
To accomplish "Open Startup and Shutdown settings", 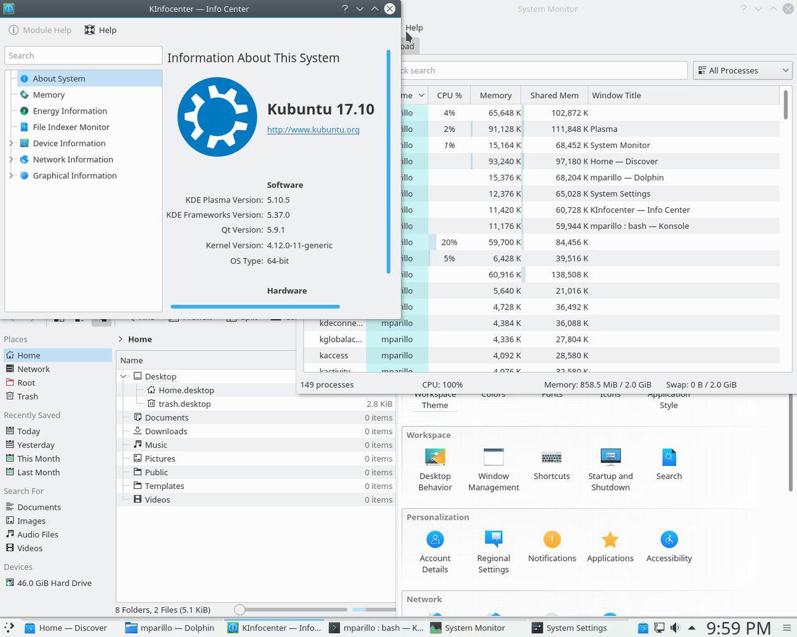I will pos(610,457).
